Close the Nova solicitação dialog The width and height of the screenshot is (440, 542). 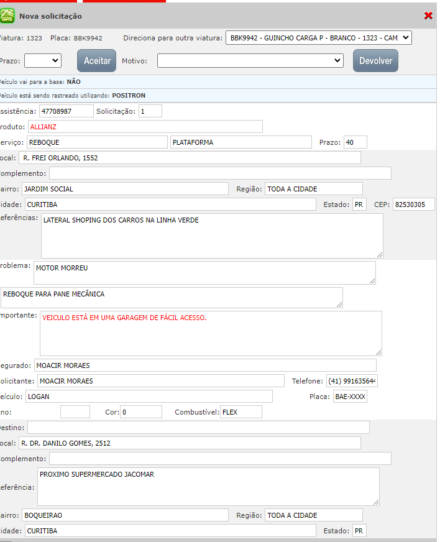[x=428, y=16]
